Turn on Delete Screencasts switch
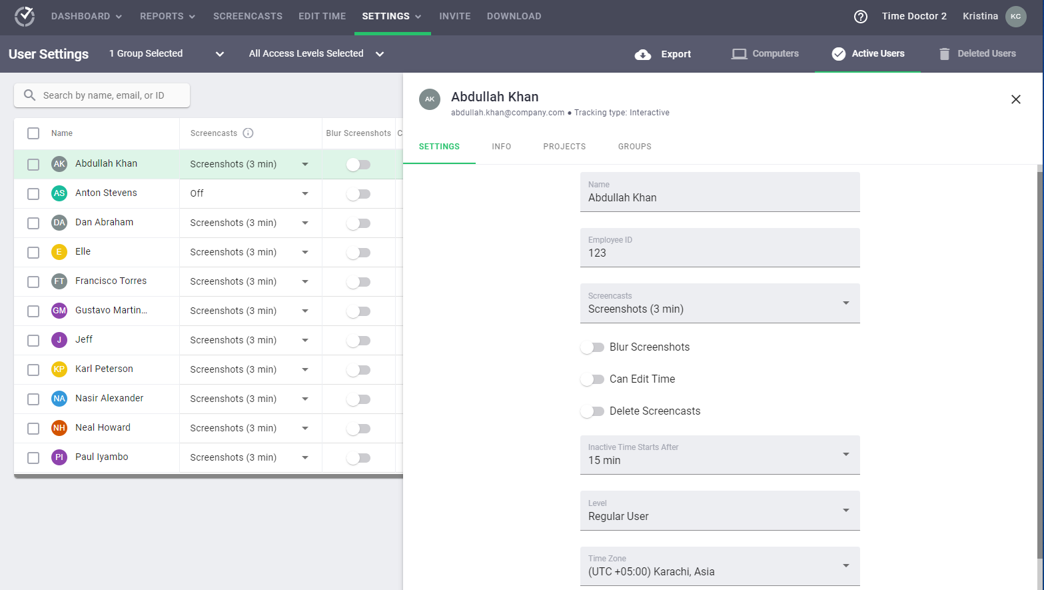This screenshot has height=590, width=1044. tap(592, 411)
